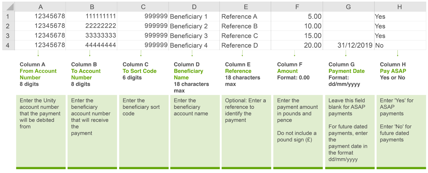The width and height of the screenshot is (428, 173).
Task: Click cell containing Reference B
Action: coord(245,26)
